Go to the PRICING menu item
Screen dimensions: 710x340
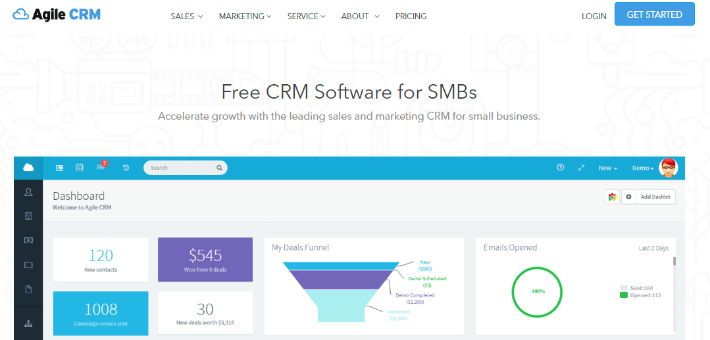[x=411, y=16]
